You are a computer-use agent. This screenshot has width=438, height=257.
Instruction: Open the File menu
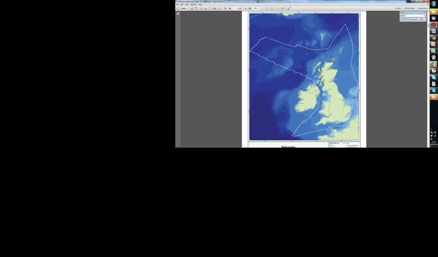tap(177, 4)
